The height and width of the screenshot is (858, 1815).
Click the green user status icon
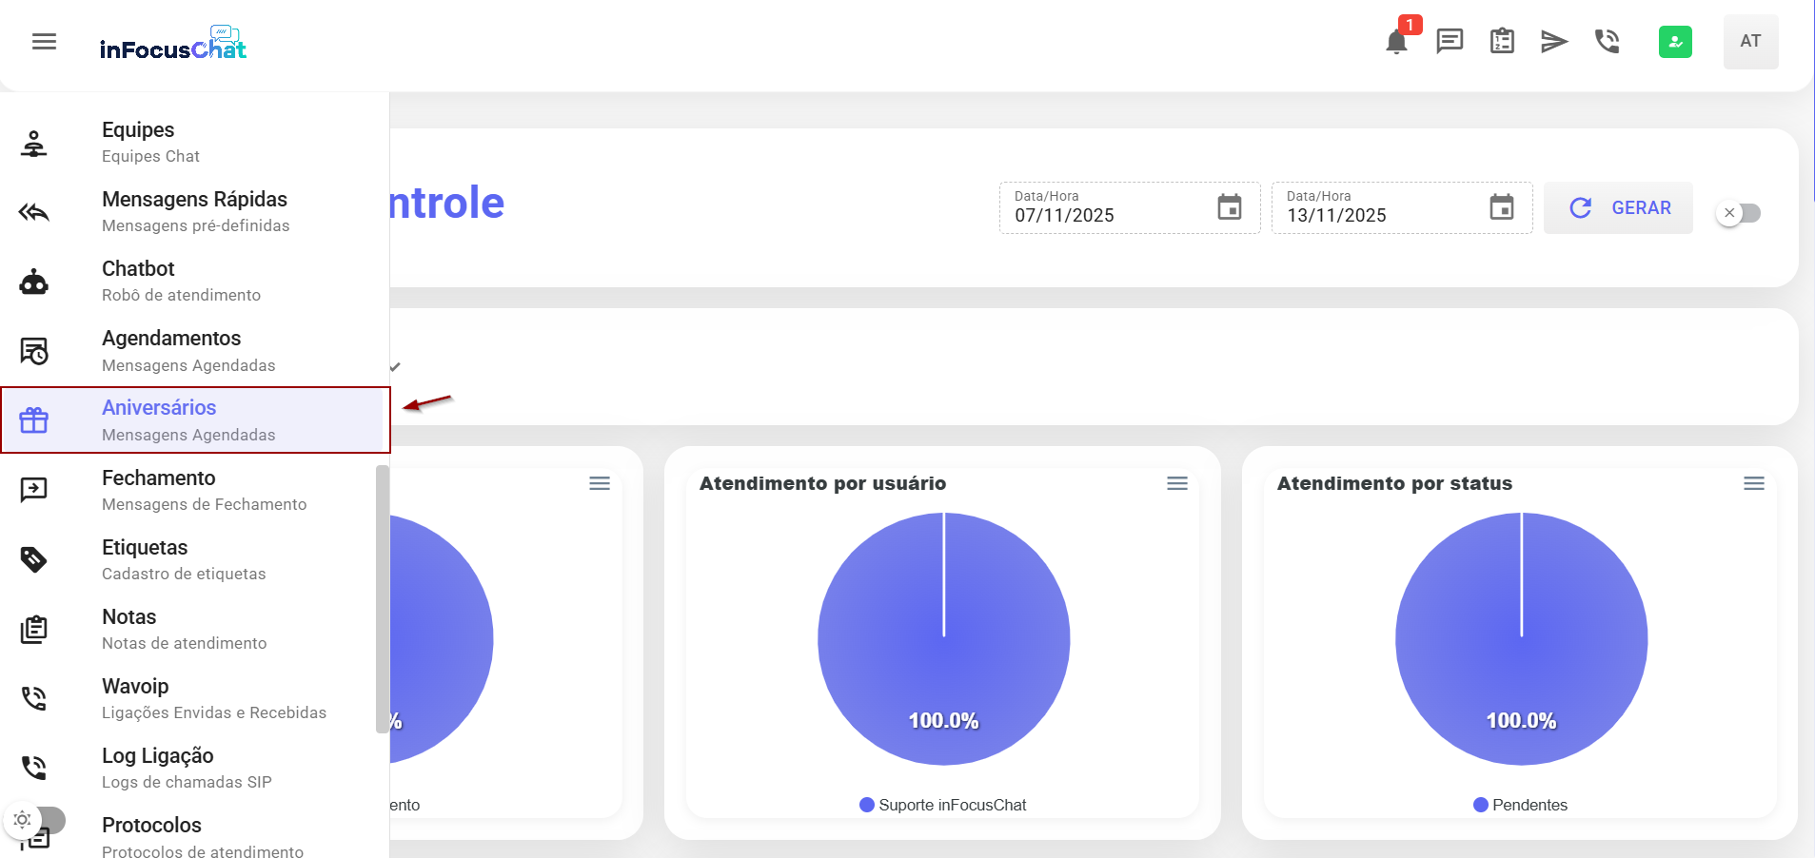[1675, 42]
